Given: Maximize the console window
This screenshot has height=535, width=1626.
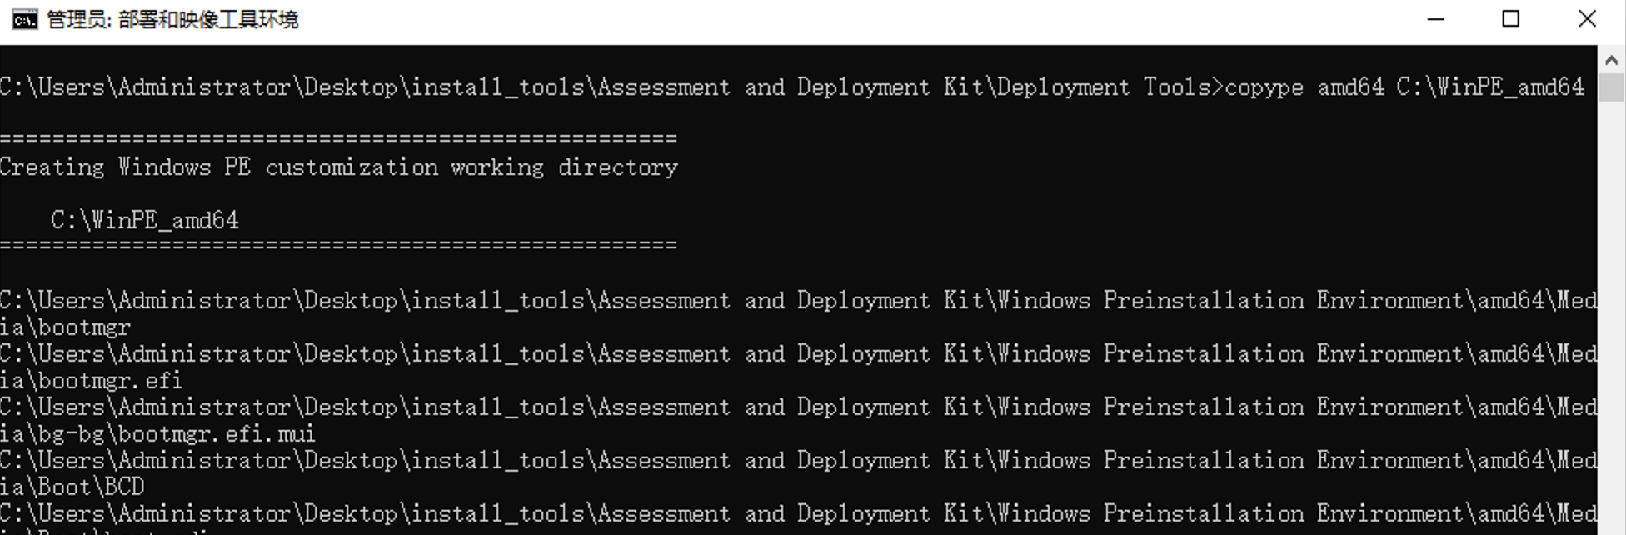Looking at the screenshot, I should 1510,18.
